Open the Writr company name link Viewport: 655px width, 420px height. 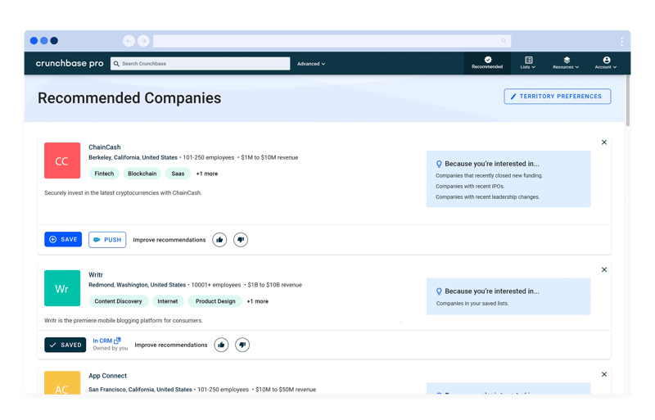tap(96, 274)
